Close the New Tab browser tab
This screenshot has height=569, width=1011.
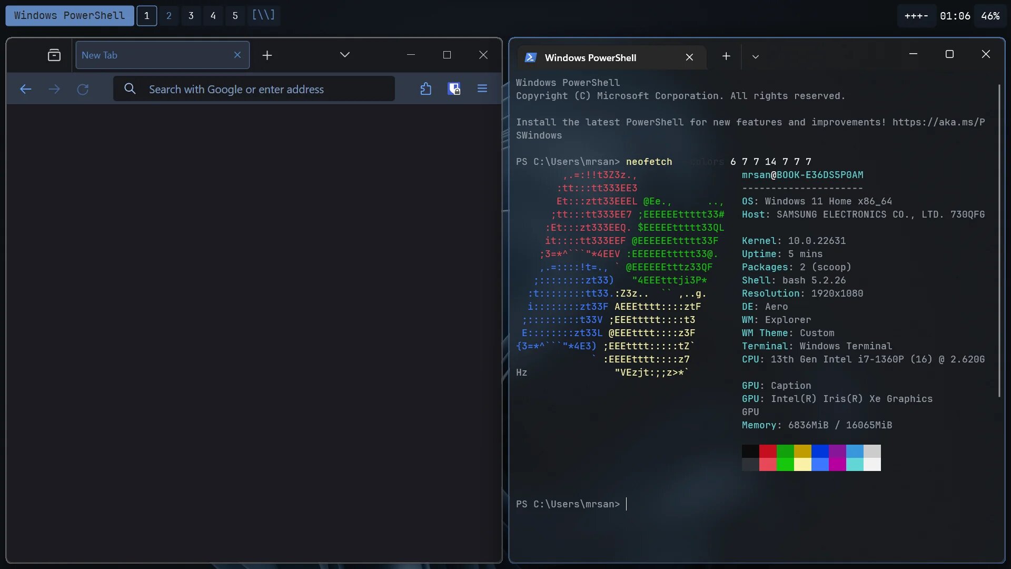tap(237, 55)
